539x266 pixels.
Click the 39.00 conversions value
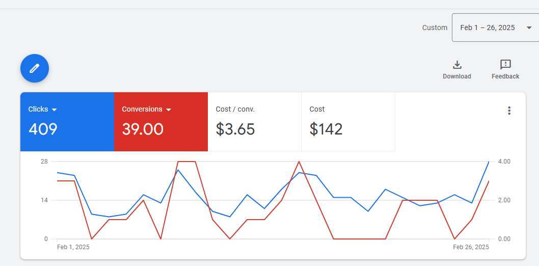[143, 129]
